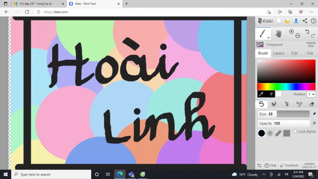The width and height of the screenshot is (318, 179).
Task: Open the 76°F Cloudy weather widget
Action: coord(245,174)
